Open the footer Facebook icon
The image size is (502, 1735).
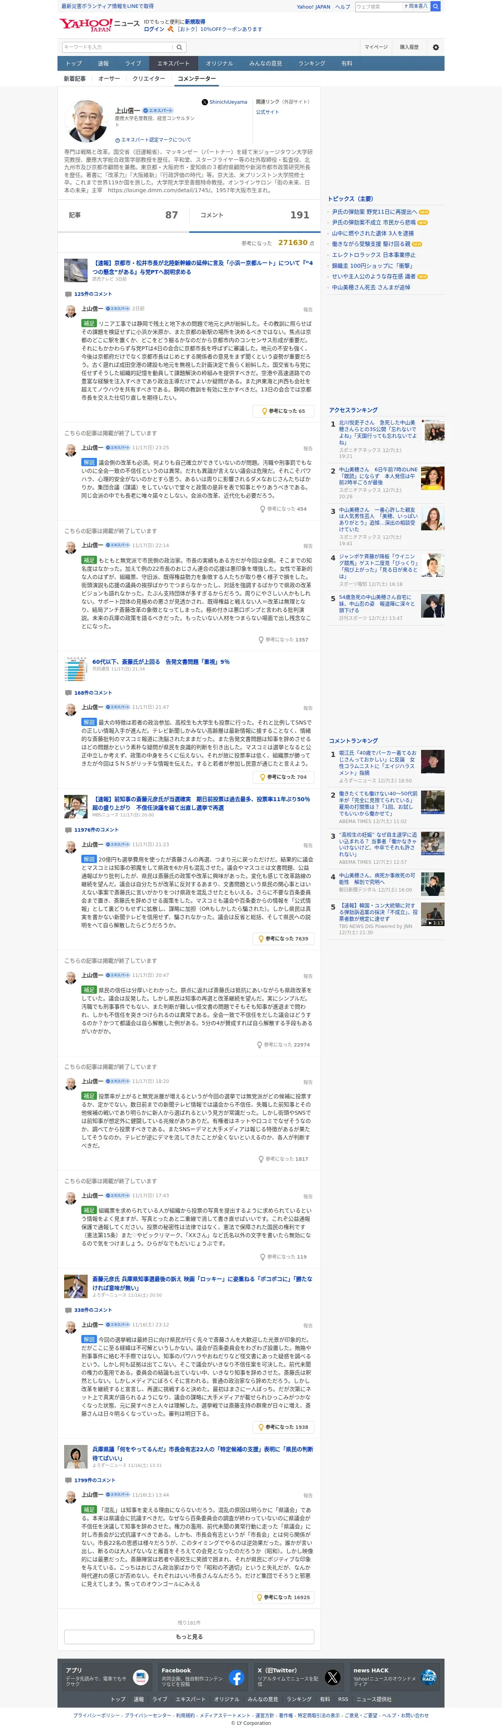(236, 1677)
